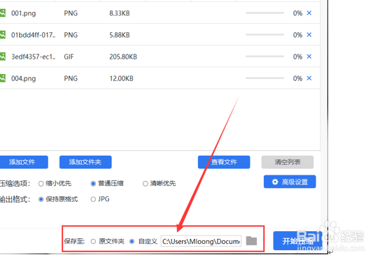
Task: Select the 清晰优先 compression option
Action: coord(146,184)
